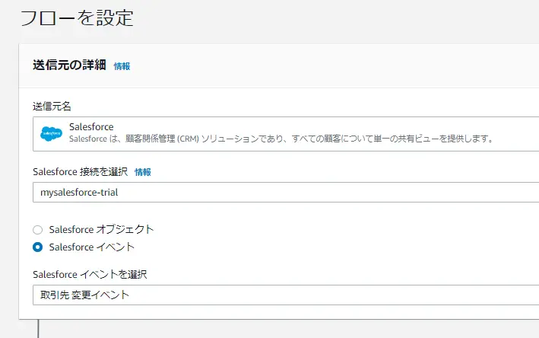Click the Salesforce イベントを選択 label text
This screenshot has height=338, width=539.
point(90,274)
